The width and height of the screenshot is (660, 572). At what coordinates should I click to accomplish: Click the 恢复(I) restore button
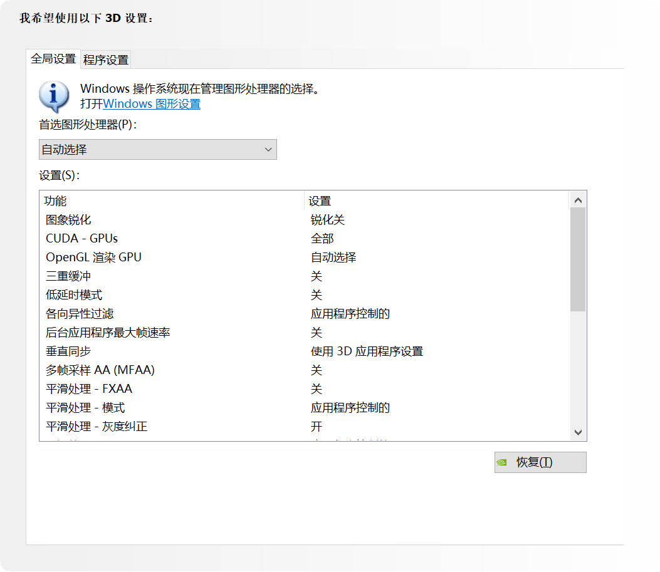(x=540, y=462)
